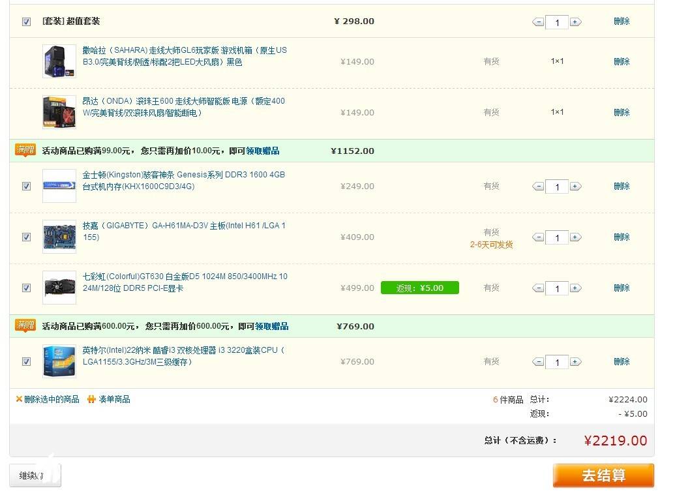
Task: Open 凑单商品 add-on items link
Action: [x=113, y=399]
